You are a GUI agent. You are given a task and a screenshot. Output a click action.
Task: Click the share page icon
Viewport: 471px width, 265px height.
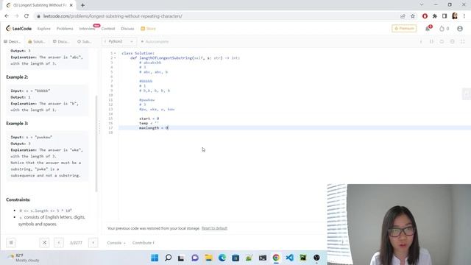(x=403, y=16)
